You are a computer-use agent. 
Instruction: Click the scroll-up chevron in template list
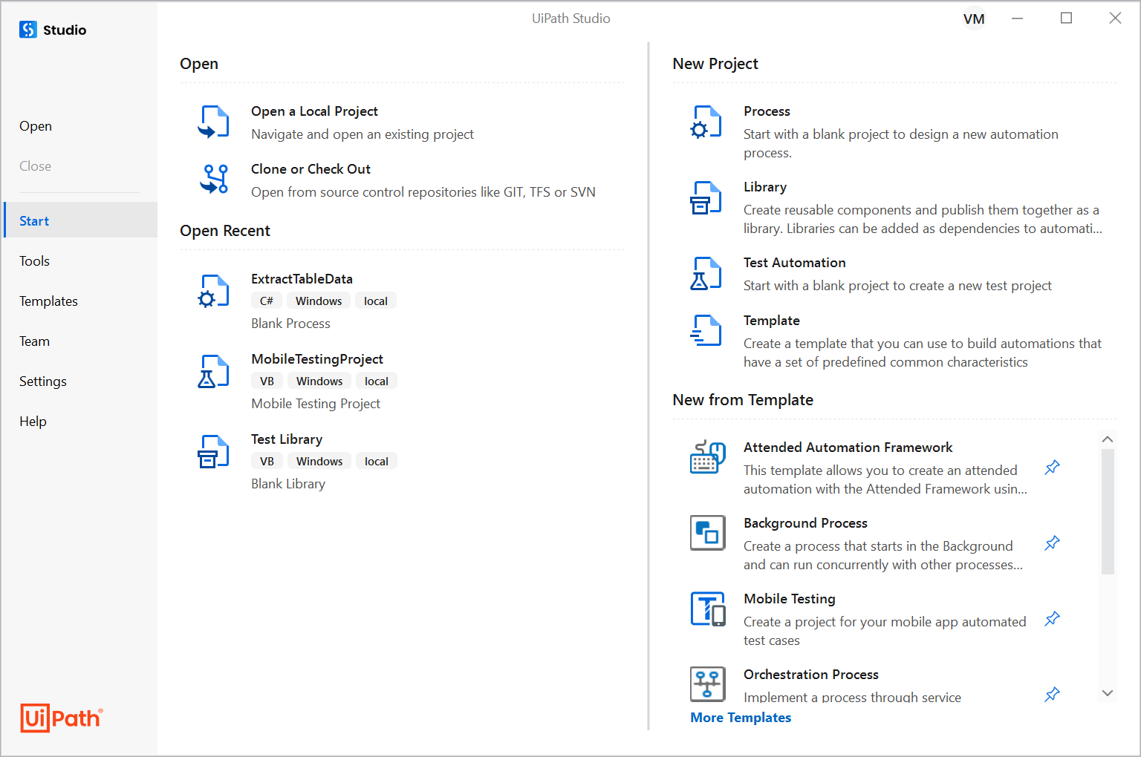coord(1108,439)
